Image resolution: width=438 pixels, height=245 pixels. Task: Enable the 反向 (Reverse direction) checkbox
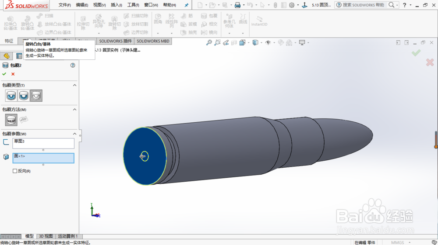[15, 171]
